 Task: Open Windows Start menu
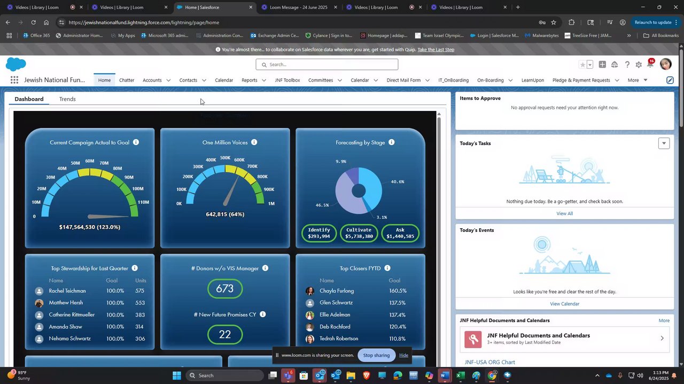tap(177, 375)
